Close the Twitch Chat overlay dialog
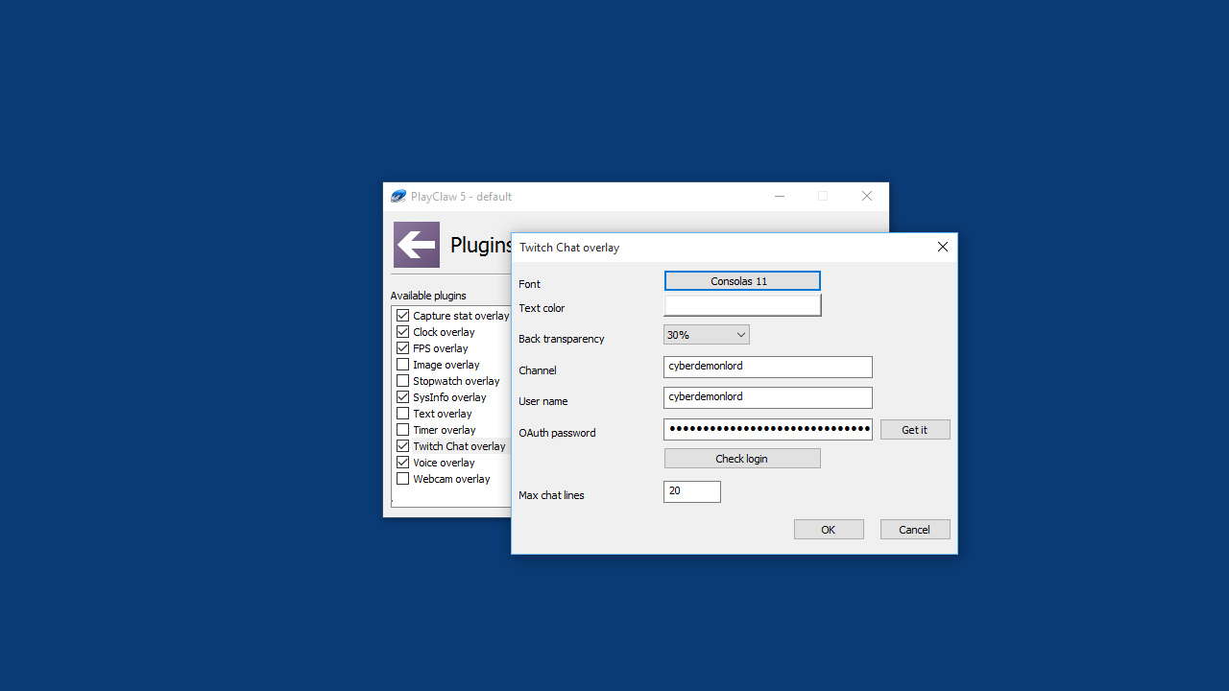Screen dimensions: 1229x691 click(942, 247)
